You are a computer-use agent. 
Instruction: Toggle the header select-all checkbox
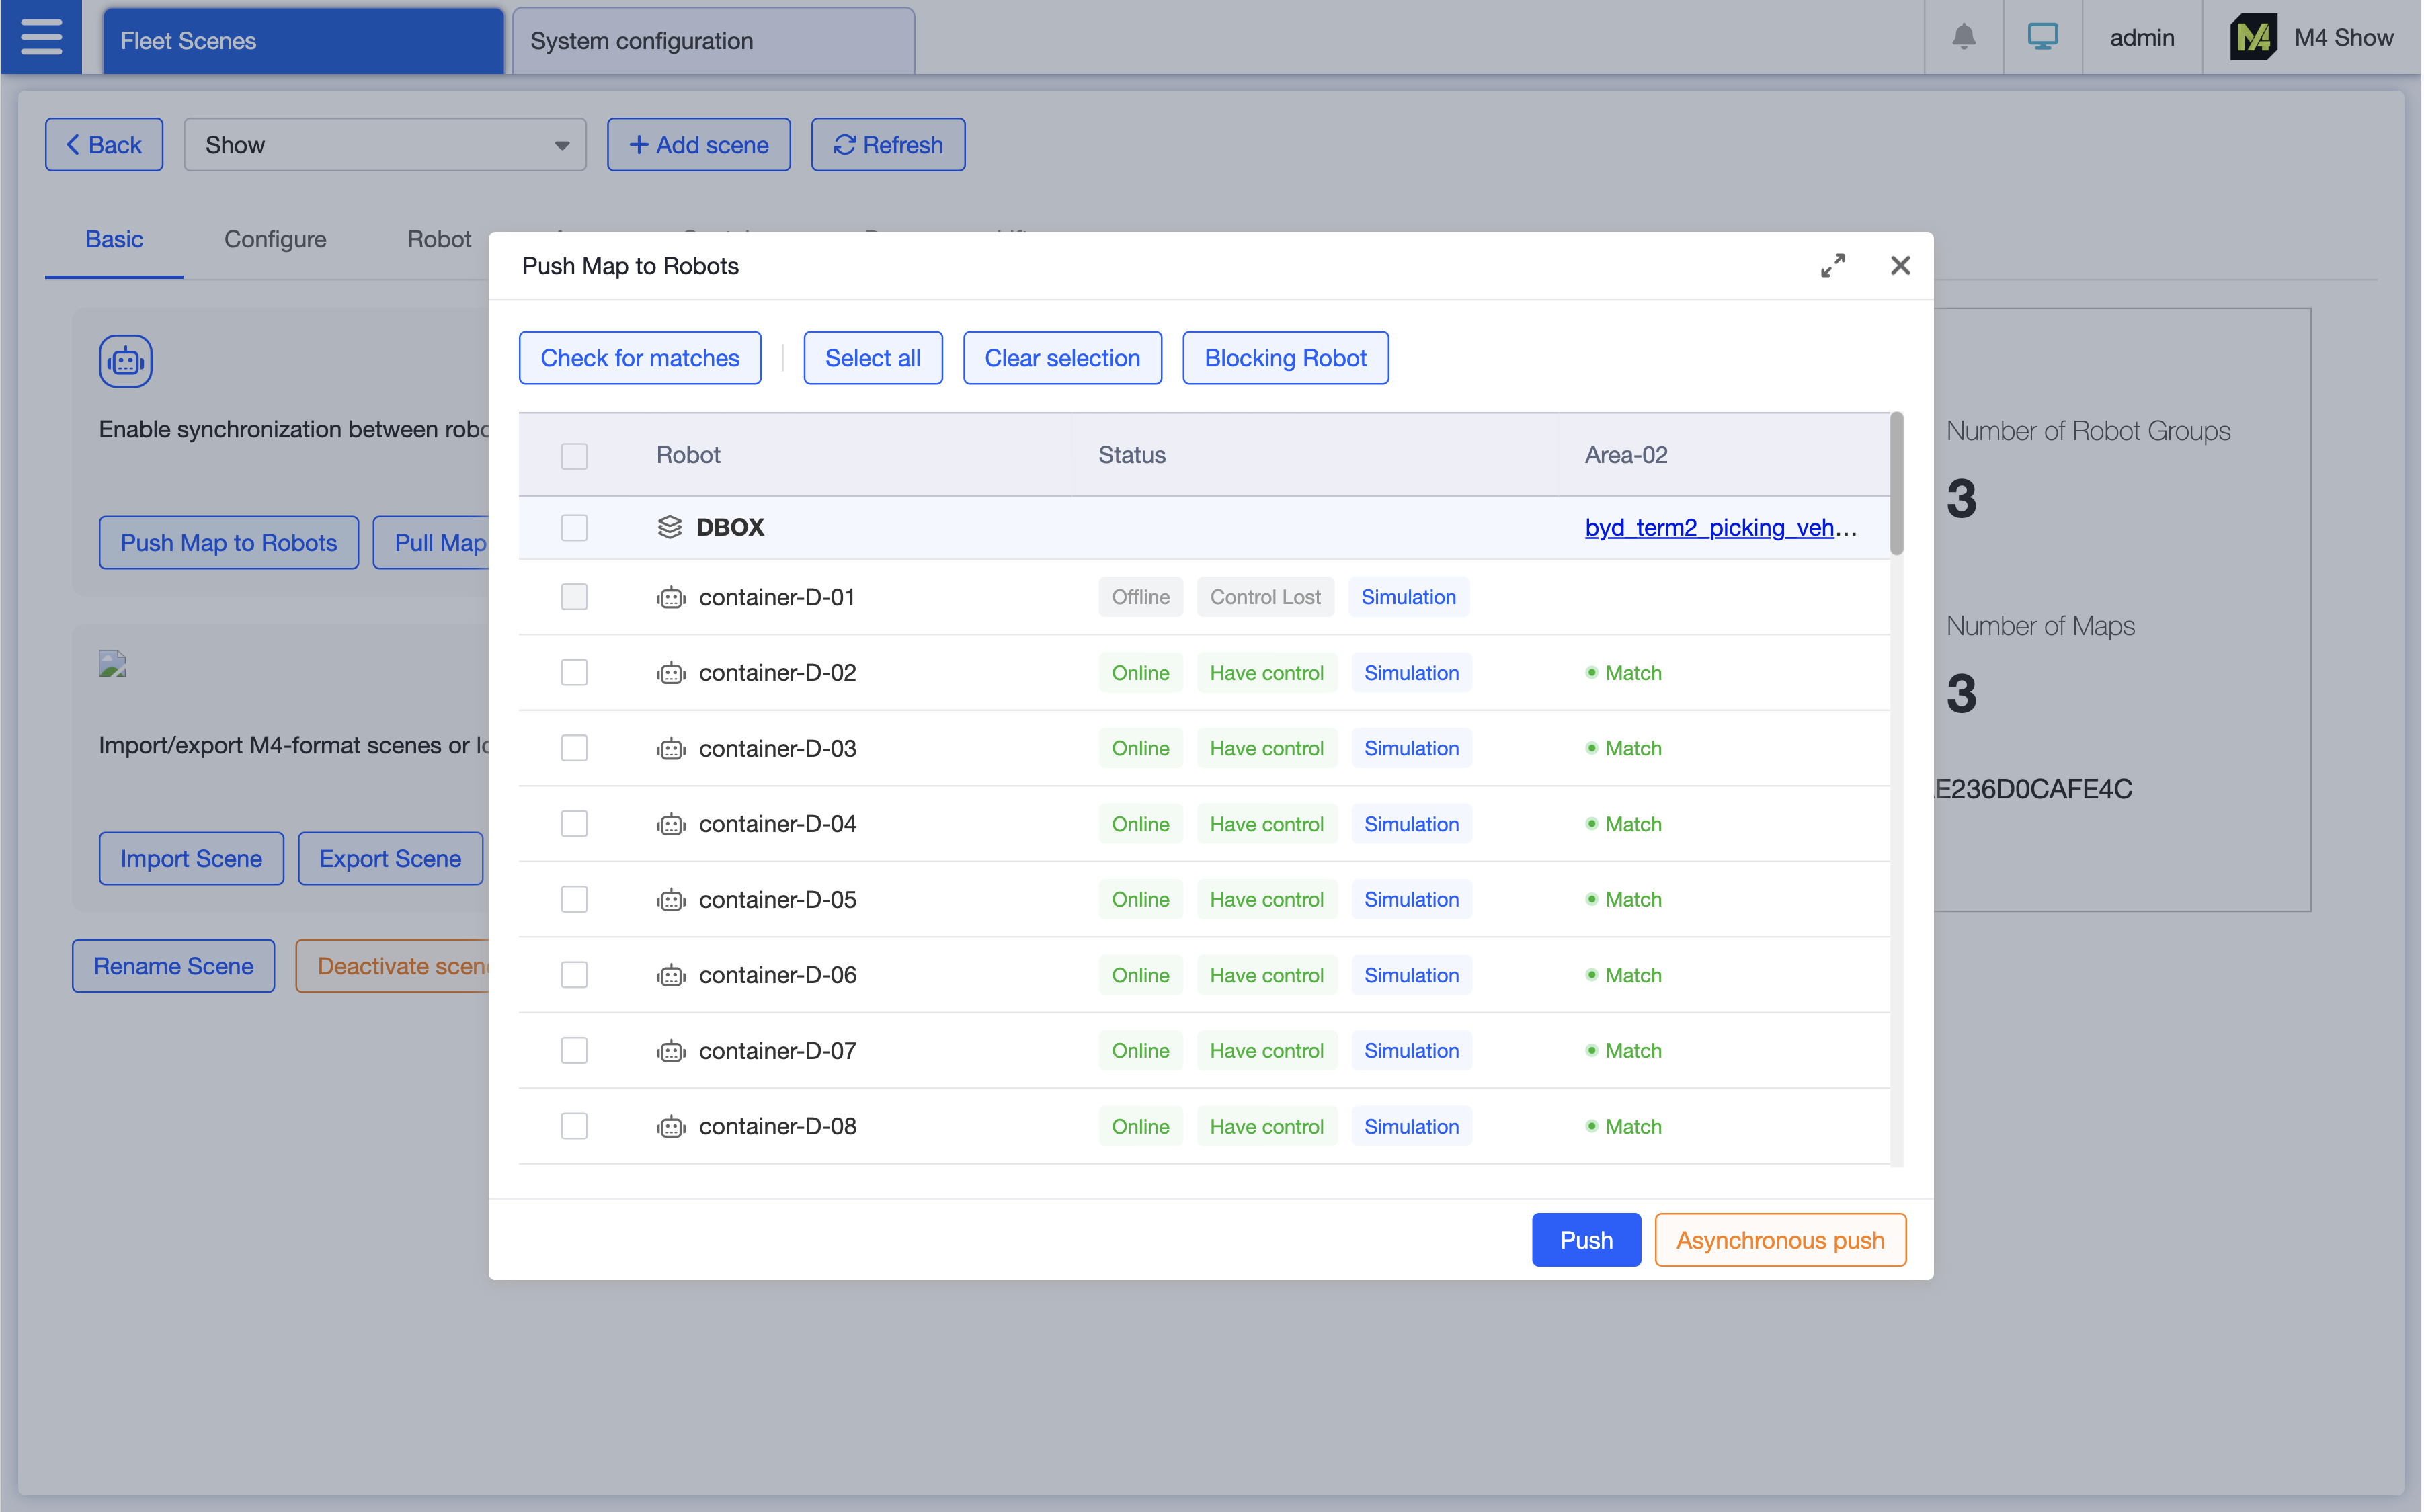(x=574, y=456)
